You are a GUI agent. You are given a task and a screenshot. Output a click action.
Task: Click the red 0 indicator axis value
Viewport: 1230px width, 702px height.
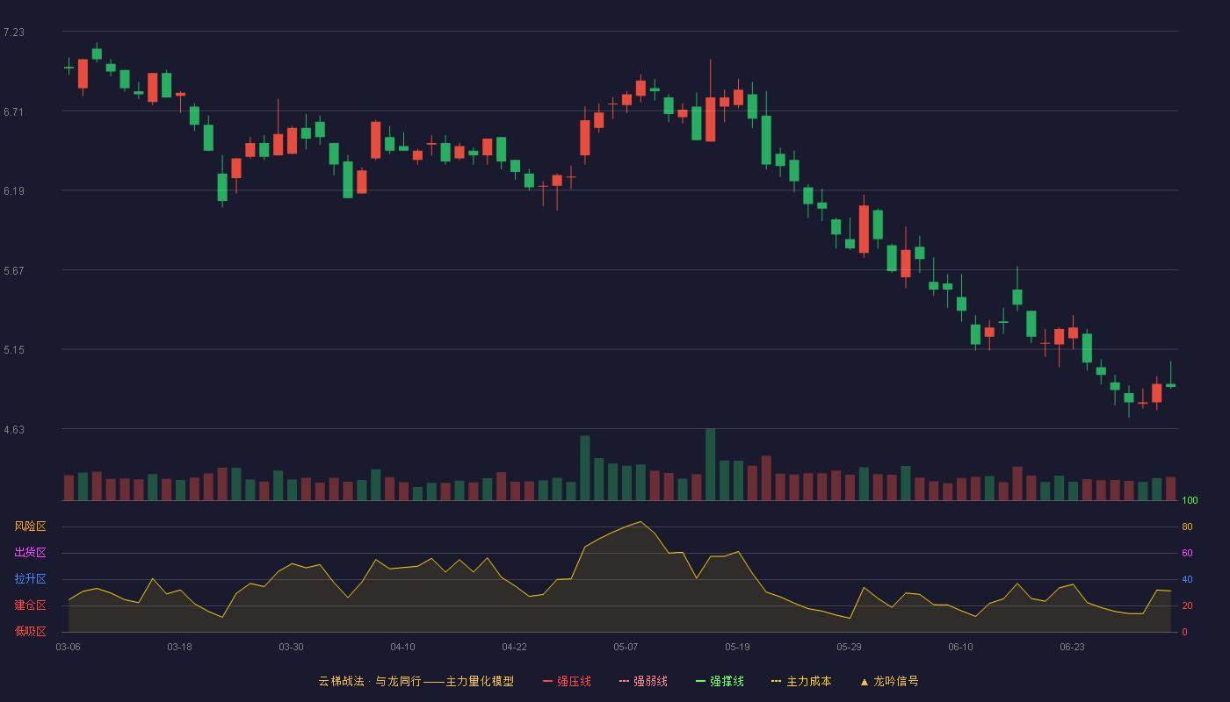(1184, 632)
